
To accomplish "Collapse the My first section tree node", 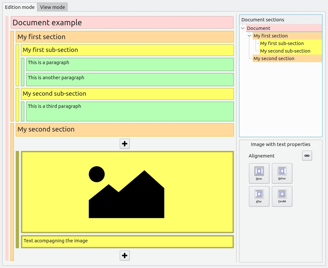I will pyautogui.click(x=249, y=36).
